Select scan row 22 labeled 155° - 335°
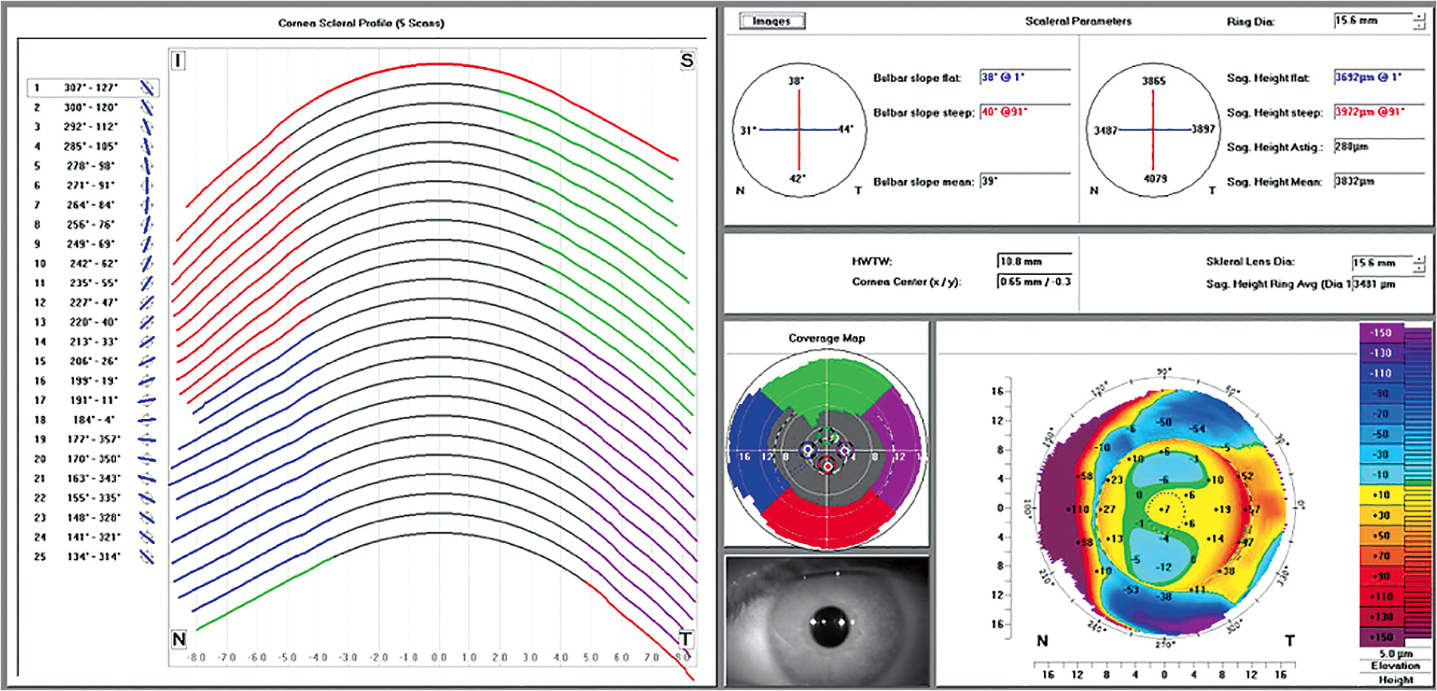 93,498
